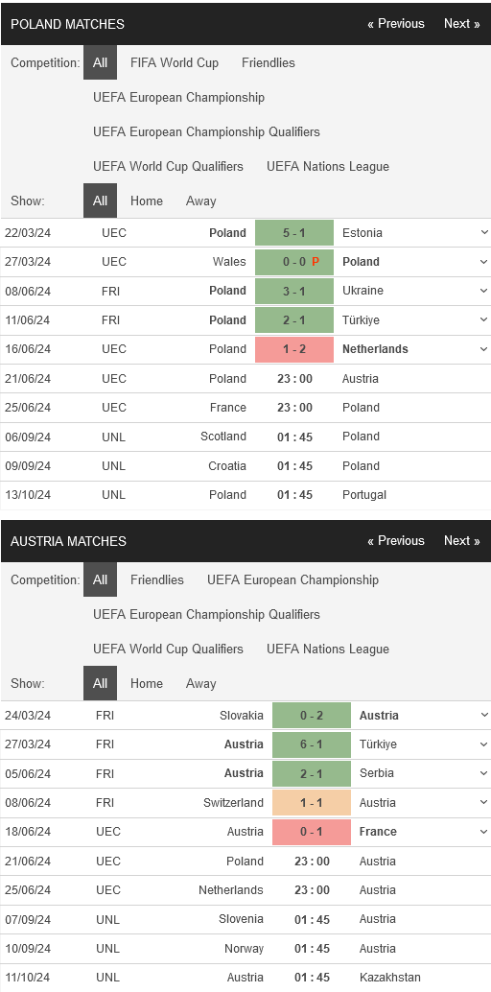Viewport: 491px width, 992px height.
Task: Filter Poland matches by UEFA Nations League
Action: point(328,166)
